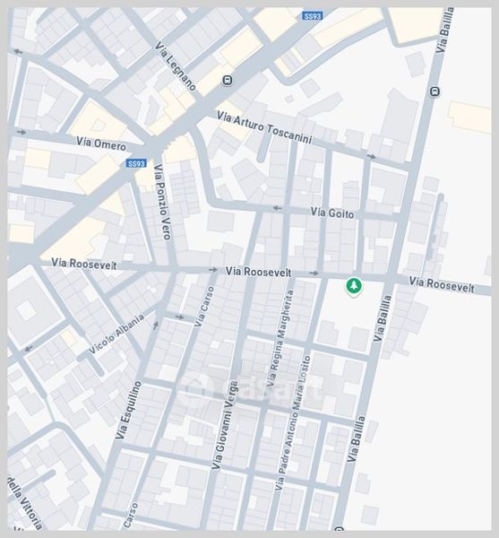Click the Casa.it watermark logo
The image size is (499, 538).
click(255, 388)
